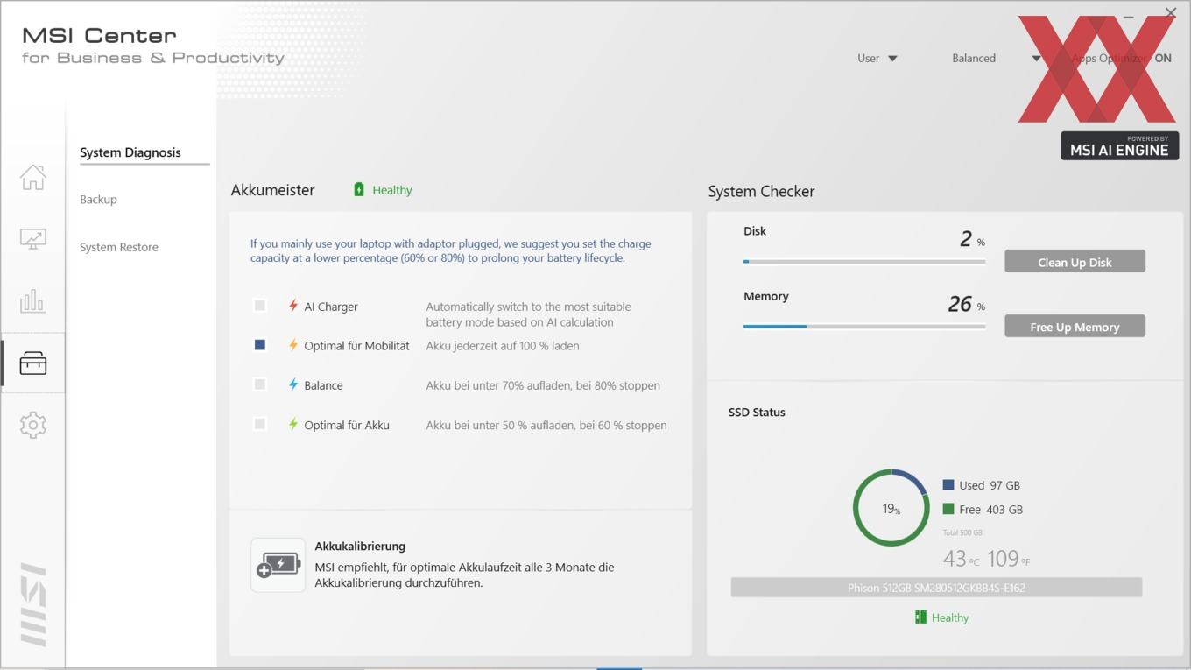Click the 109 °F temperature reading
Image resolution: width=1191 pixels, height=670 pixels.
(x=1008, y=558)
